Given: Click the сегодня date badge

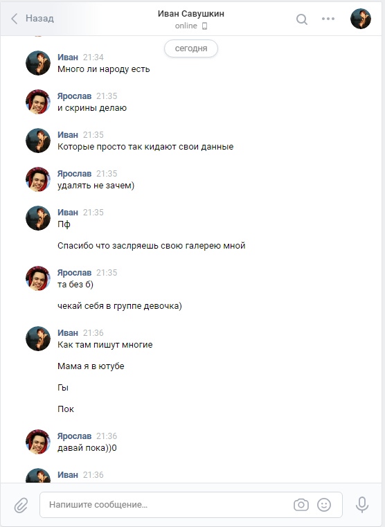Looking at the screenshot, I should pos(191,48).
